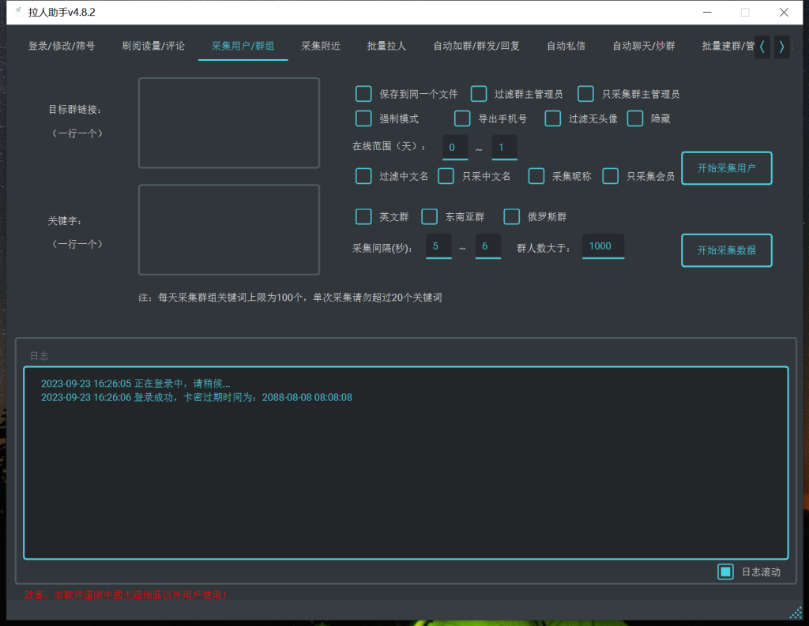The image size is (809, 626).
Task: Click the right chevron to scroll tabs
Action: (x=781, y=47)
